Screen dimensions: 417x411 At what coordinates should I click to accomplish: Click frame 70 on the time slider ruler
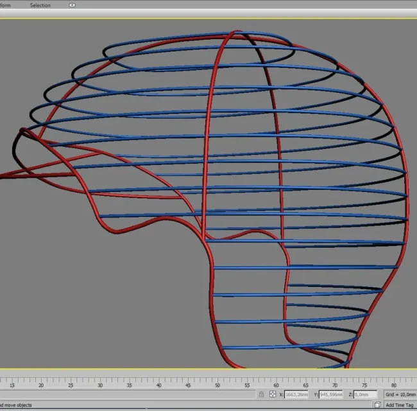(335, 383)
